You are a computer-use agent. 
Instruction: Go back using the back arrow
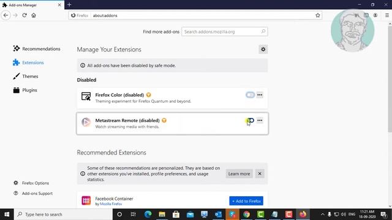tap(6, 15)
